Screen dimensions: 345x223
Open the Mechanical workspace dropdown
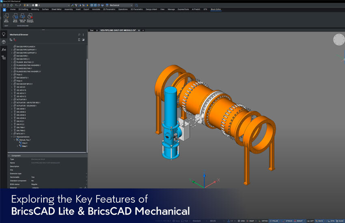coord(121,5)
